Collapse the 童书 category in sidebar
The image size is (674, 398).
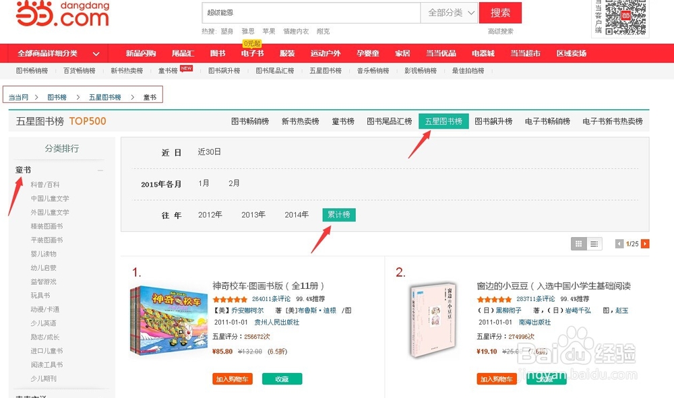[99, 170]
